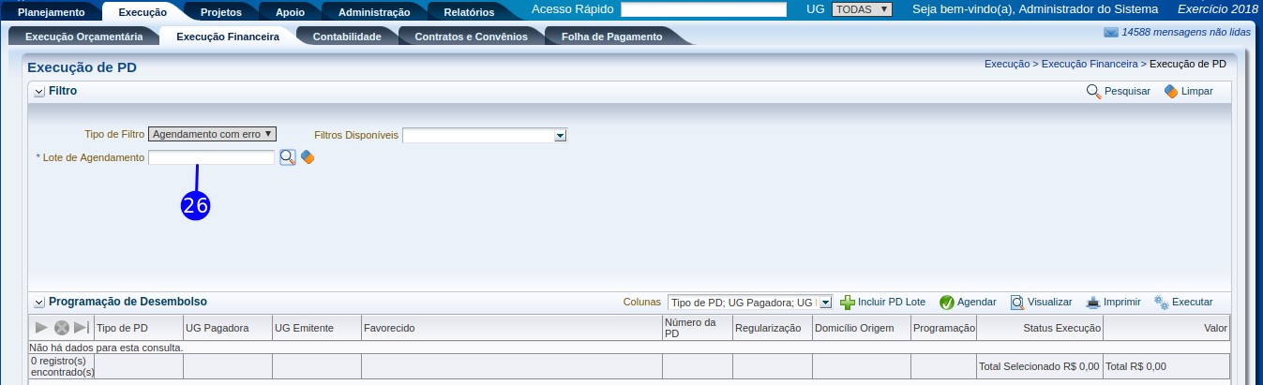Viewport: 1263px width, 385px height.
Task: Click the Agendar green checkmark icon
Action: click(946, 303)
